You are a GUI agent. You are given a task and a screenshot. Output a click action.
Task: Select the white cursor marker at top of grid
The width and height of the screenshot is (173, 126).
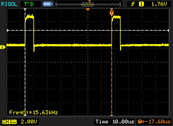[x=26, y=10]
